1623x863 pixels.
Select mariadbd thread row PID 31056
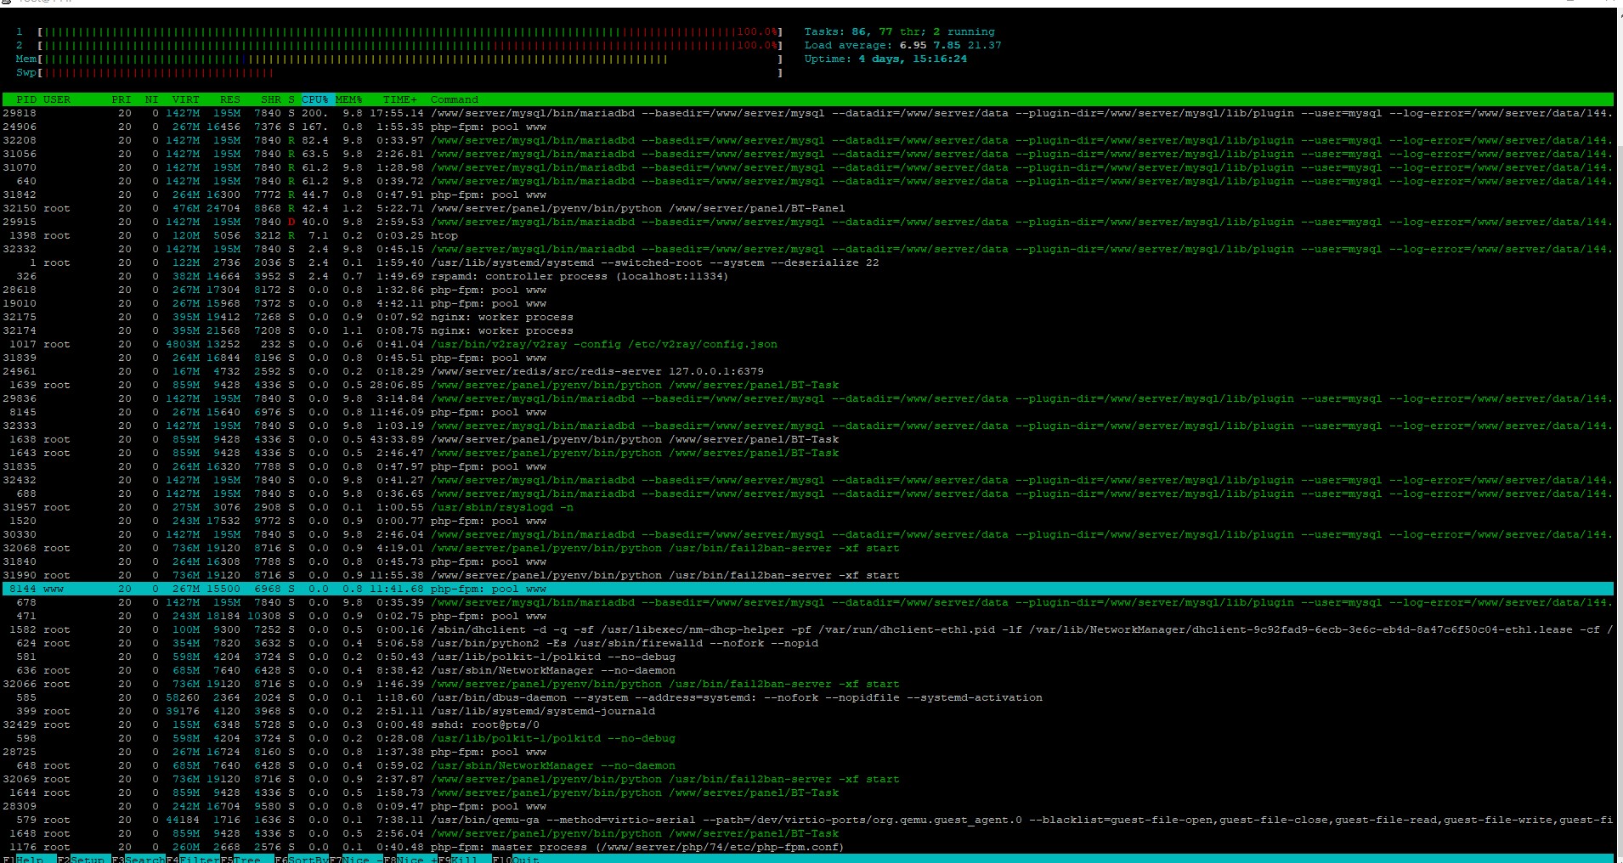[x=807, y=154]
